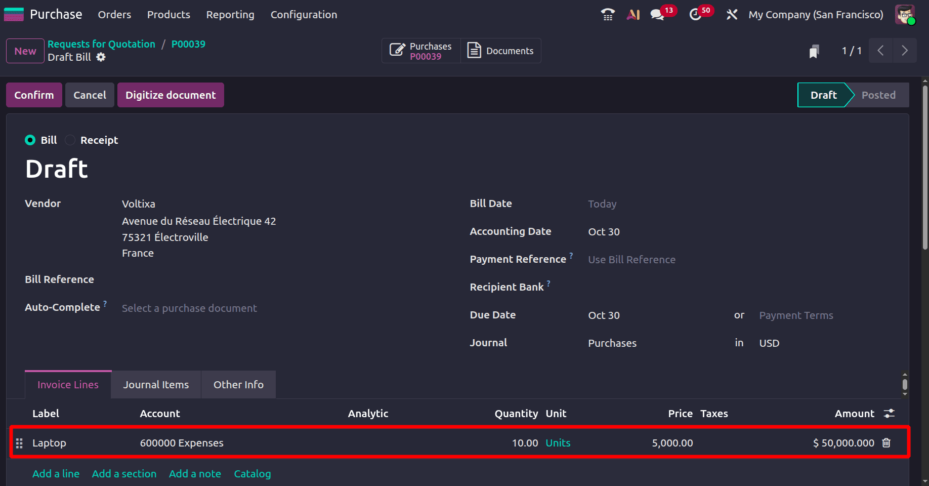929x486 pixels.
Task: Select the Receipt radio button
Action: coord(70,140)
